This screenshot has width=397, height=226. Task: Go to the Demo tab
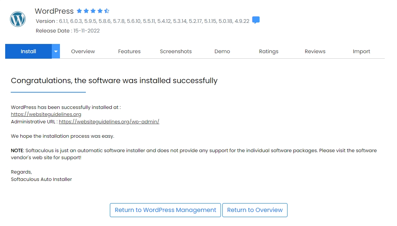point(222,51)
